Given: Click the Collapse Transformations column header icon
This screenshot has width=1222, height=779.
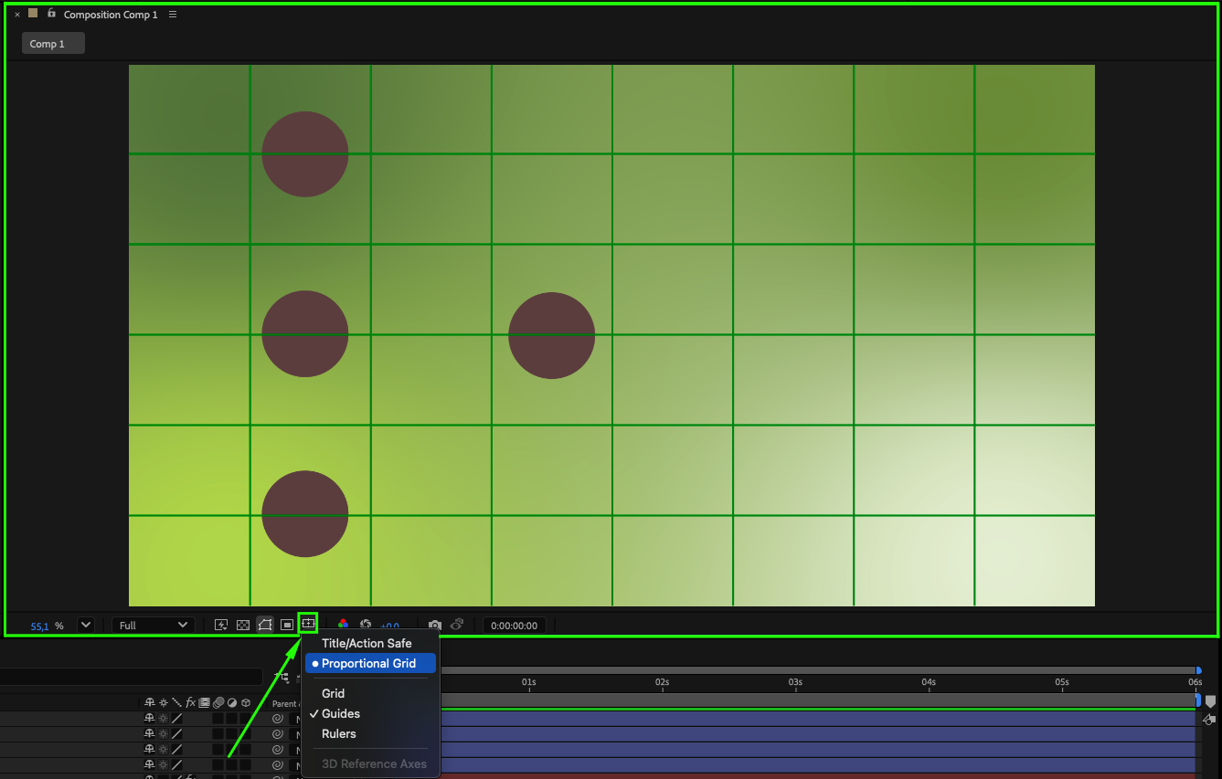Looking at the screenshot, I should (x=163, y=703).
